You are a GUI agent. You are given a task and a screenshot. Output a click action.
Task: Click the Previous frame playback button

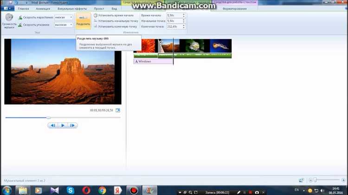[53, 126]
